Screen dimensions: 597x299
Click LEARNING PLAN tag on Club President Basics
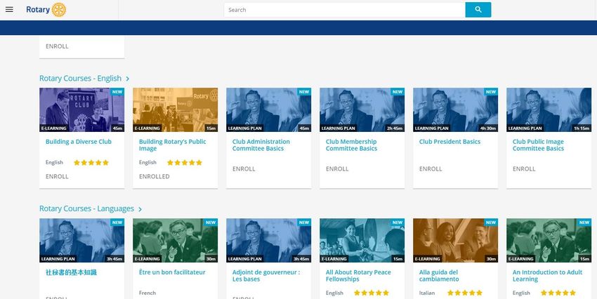point(431,128)
